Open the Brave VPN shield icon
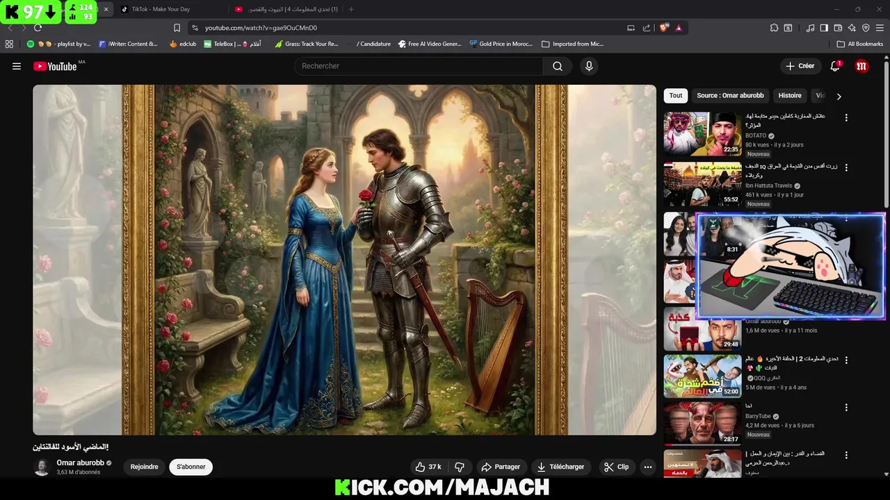The image size is (890, 500). pos(866,28)
